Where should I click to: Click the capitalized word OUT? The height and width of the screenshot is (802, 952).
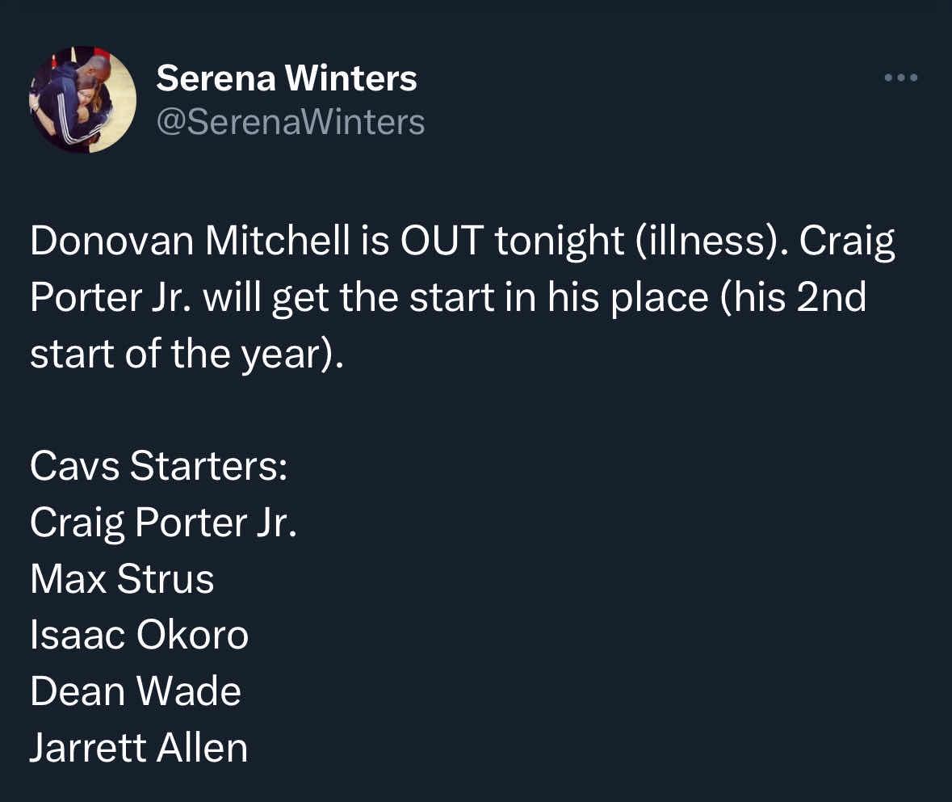point(430,243)
